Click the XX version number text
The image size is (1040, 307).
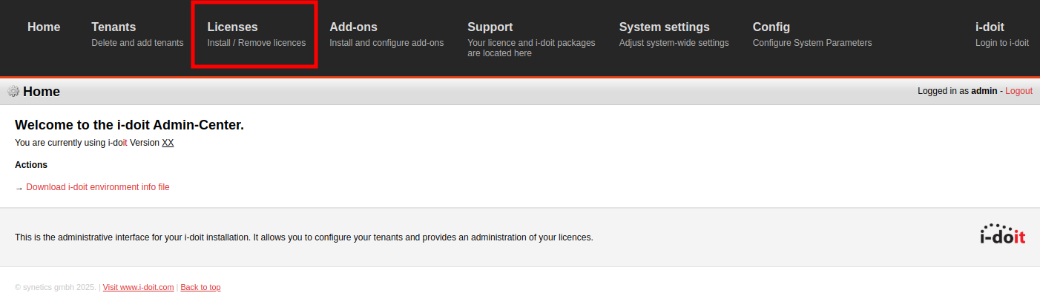coord(168,143)
